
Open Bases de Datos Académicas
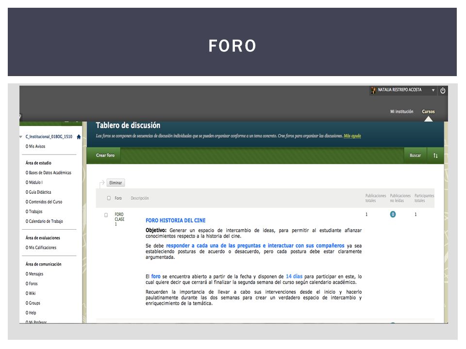pos(49,173)
